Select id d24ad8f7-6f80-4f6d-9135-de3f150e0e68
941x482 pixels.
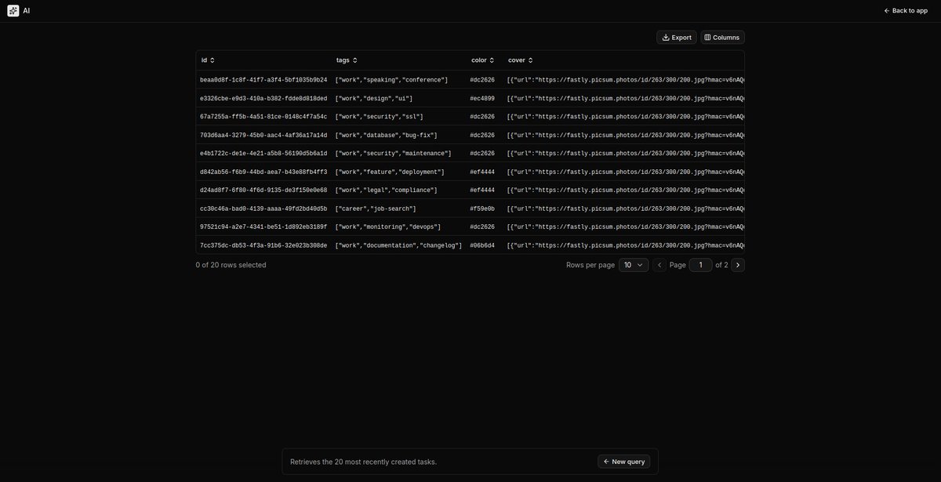(x=263, y=190)
